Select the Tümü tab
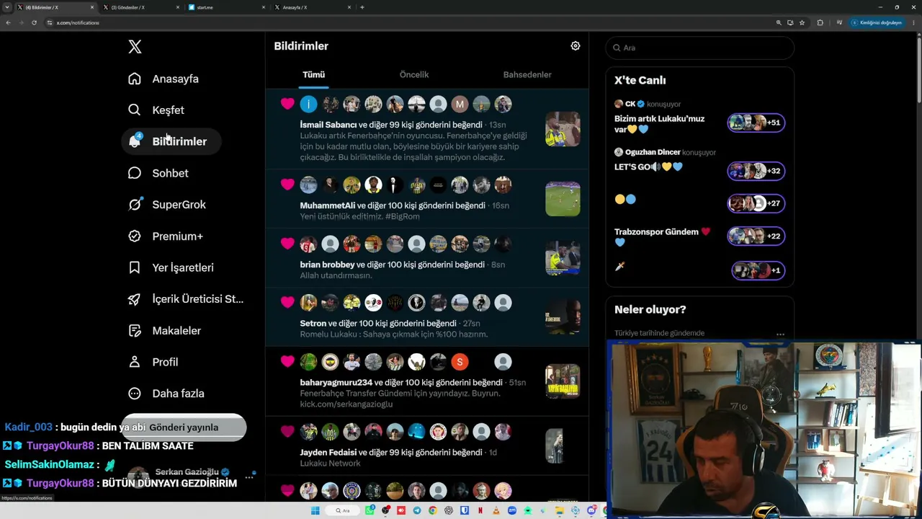Viewport: 922px width, 519px height. pos(313,75)
